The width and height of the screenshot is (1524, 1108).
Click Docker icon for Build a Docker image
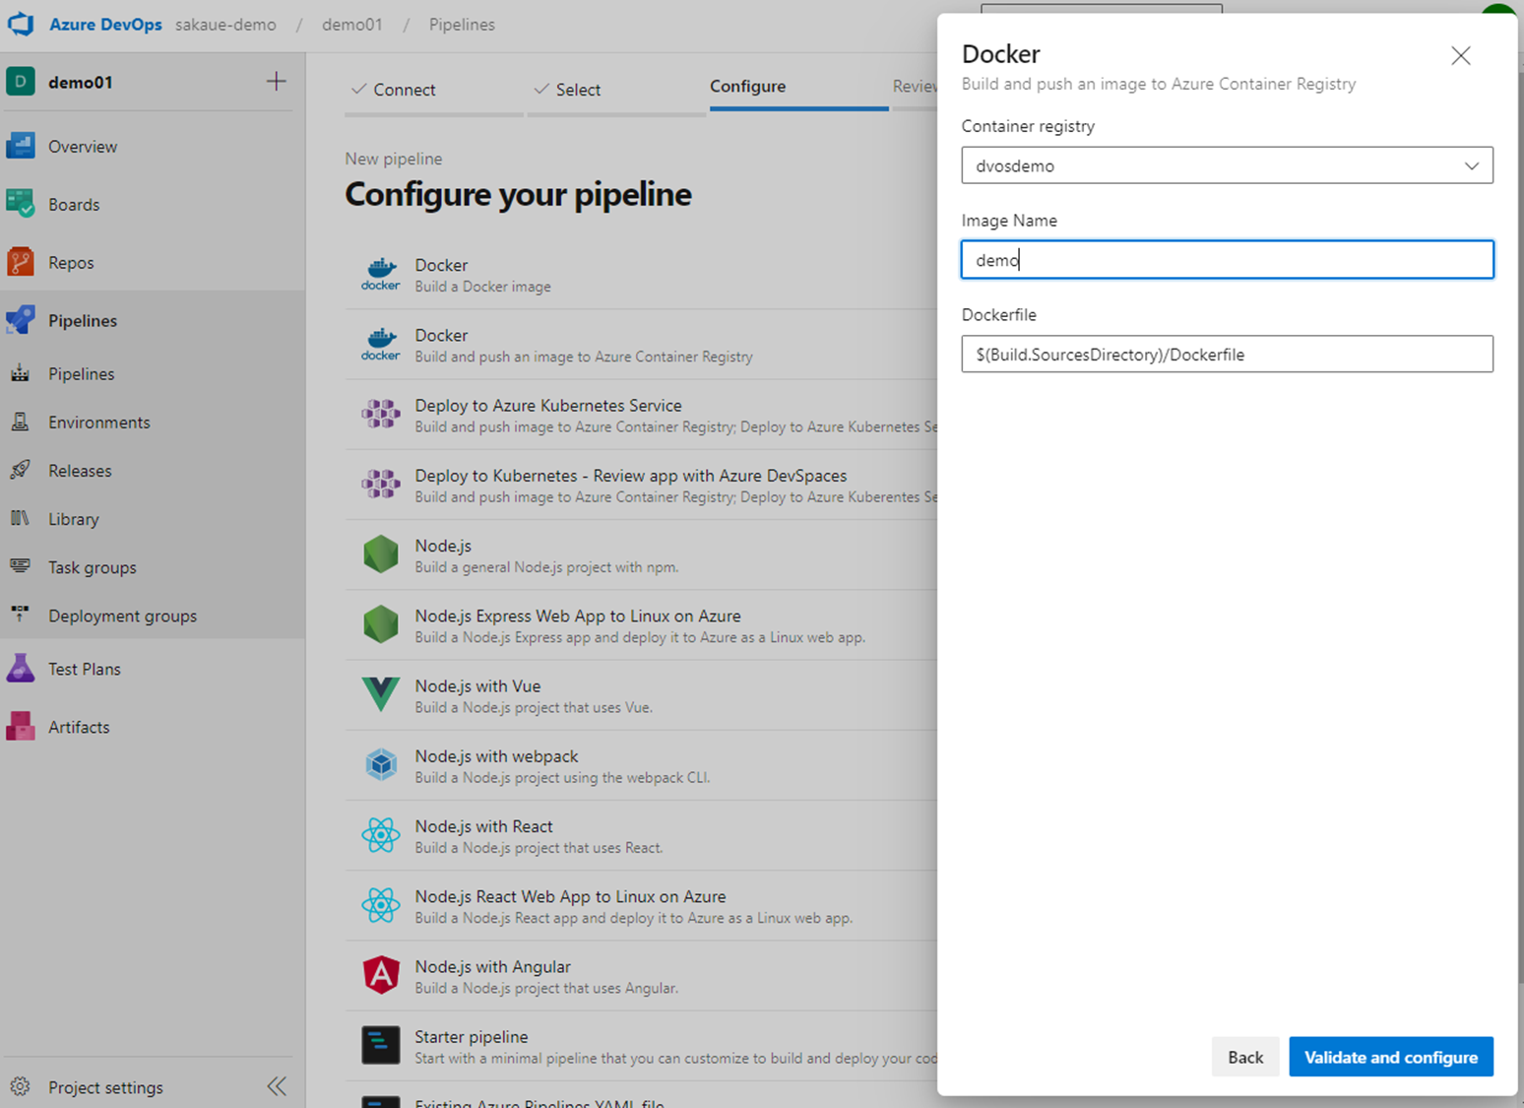click(x=381, y=275)
